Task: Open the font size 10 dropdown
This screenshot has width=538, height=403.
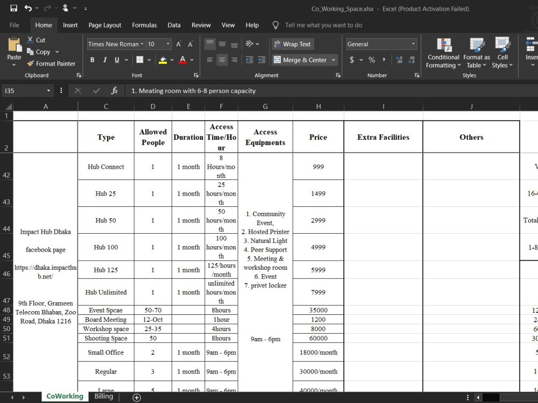Action: [x=168, y=44]
